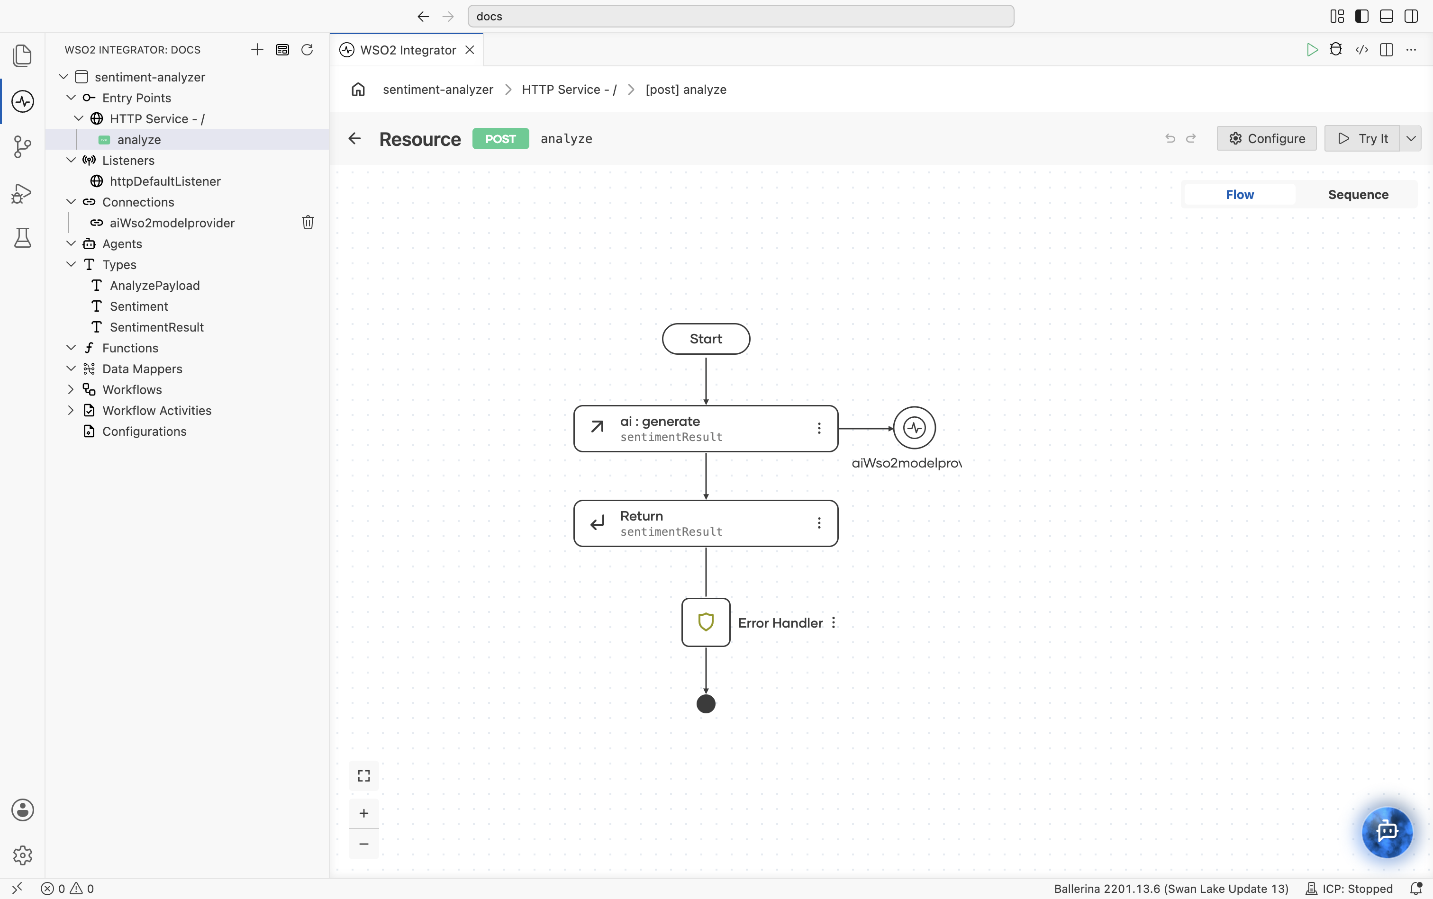Collapse the sentiment-analyzer project

point(63,77)
